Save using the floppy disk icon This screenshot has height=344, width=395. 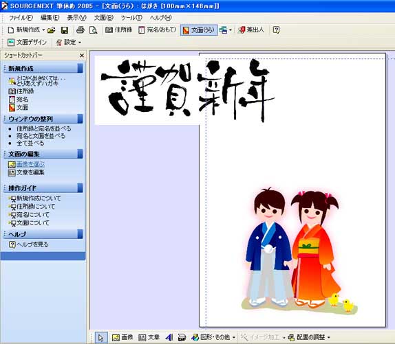pyautogui.click(x=65, y=30)
